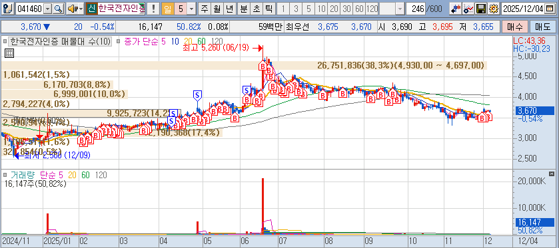Screen dimensions: 559x248
Task: Click the tall red volume bar in June
Action: point(263,205)
